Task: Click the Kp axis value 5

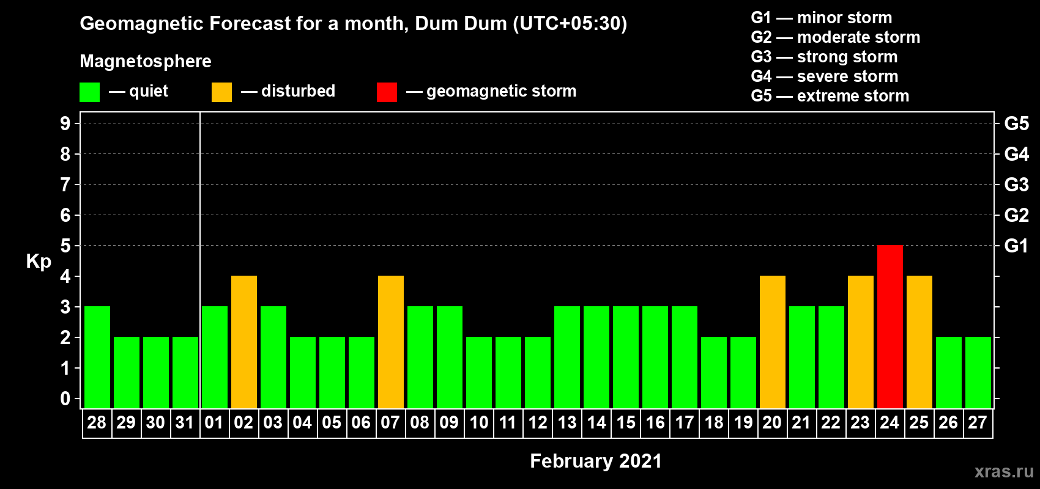Action: (65, 246)
